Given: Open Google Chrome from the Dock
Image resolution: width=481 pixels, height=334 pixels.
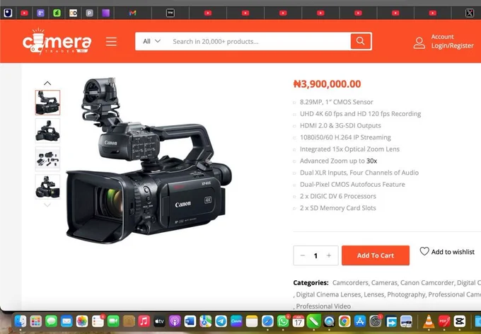Looking at the screenshot, I should 344,321.
